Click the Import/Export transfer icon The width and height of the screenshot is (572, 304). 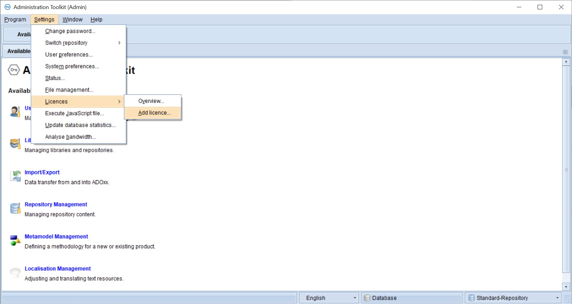(x=15, y=176)
